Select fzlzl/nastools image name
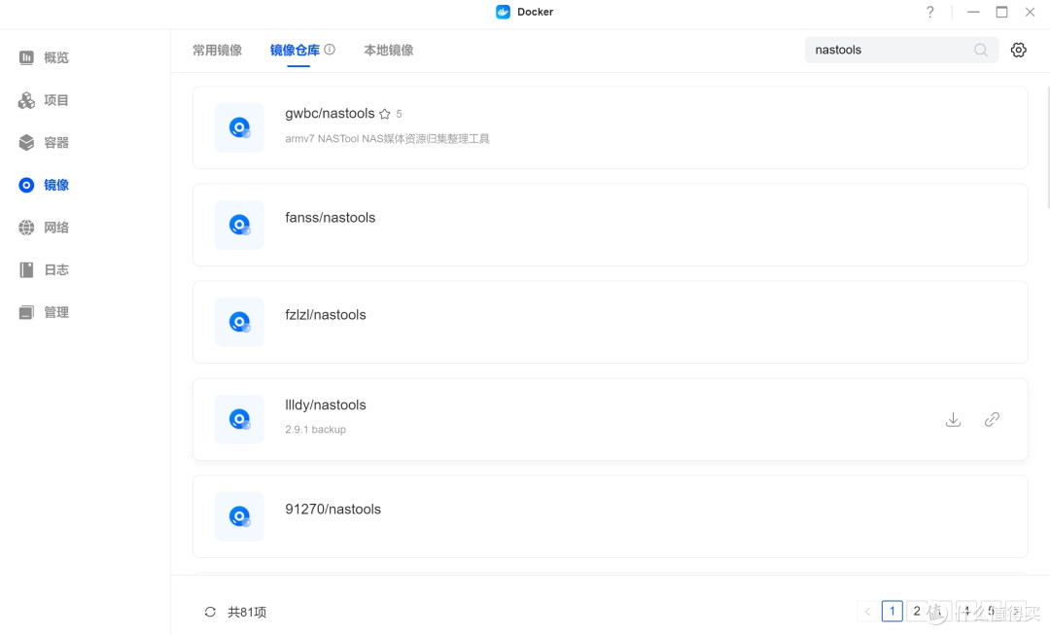Screen dimensions: 1050x635 tap(326, 315)
